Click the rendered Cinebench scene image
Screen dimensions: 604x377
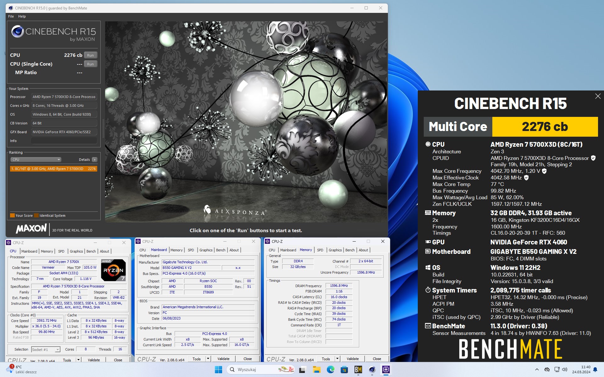coord(246,122)
